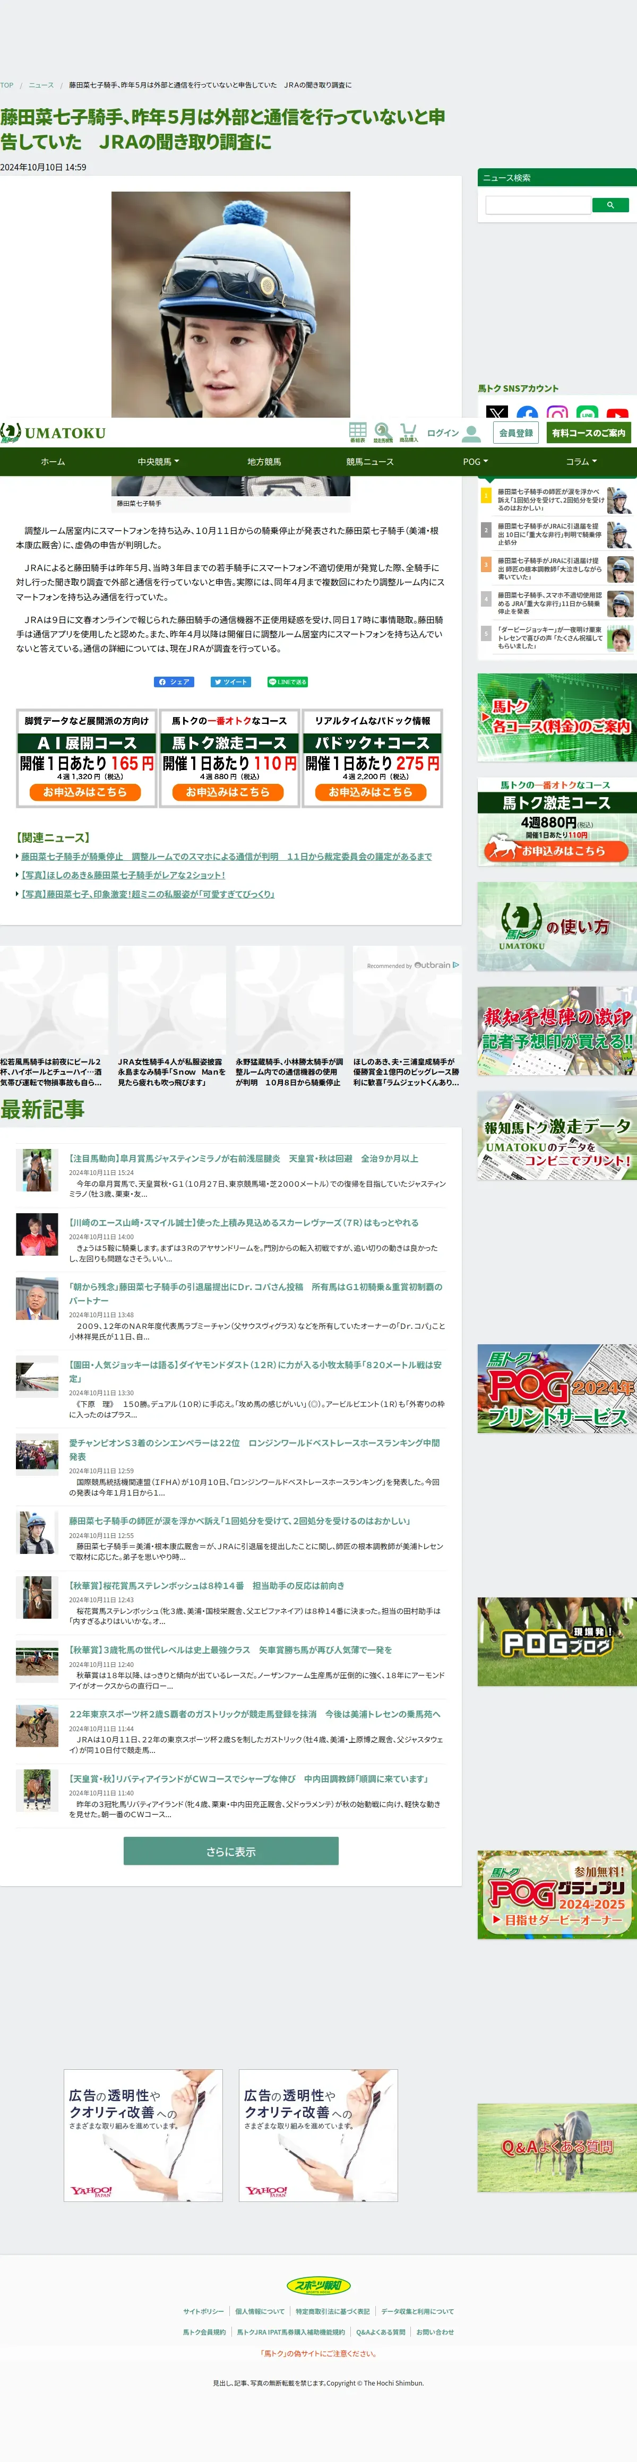The width and height of the screenshot is (637, 2462).
Task: Focus the ニュース検索 input field
Action: click(x=538, y=204)
